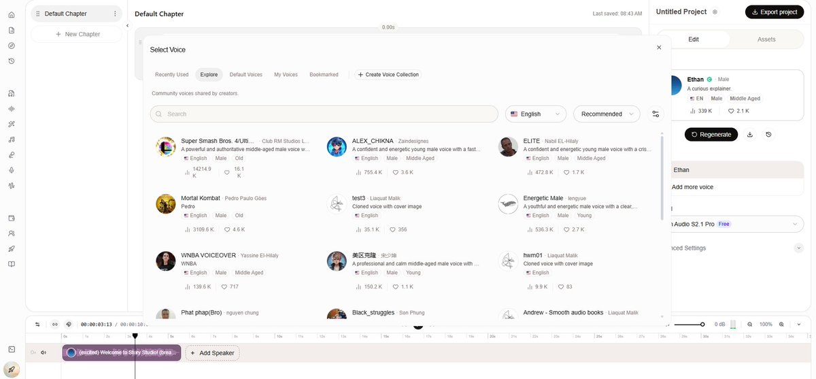This screenshot has height=379, width=816.
Task: Open the sound effects waveform icon in sidebar
Action: point(12,186)
